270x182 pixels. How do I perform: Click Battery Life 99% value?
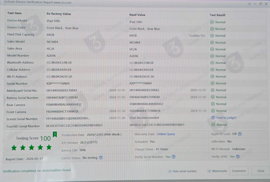83,150
